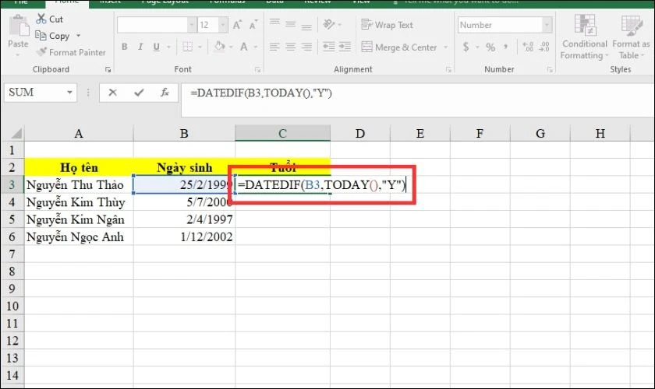Screen dimensions: 655x389
Task: Open the Number format dropdown
Action: 547,25
